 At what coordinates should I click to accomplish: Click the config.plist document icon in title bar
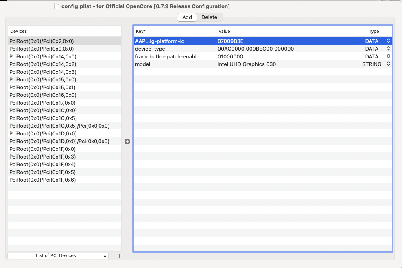coord(57,6)
